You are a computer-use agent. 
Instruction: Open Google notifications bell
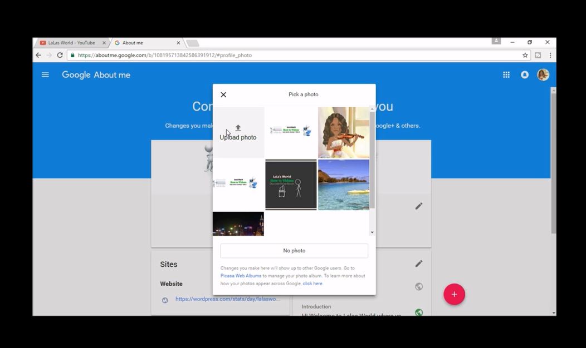coord(525,75)
